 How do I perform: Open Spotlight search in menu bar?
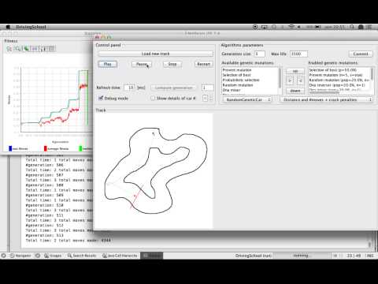(x=352, y=27)
